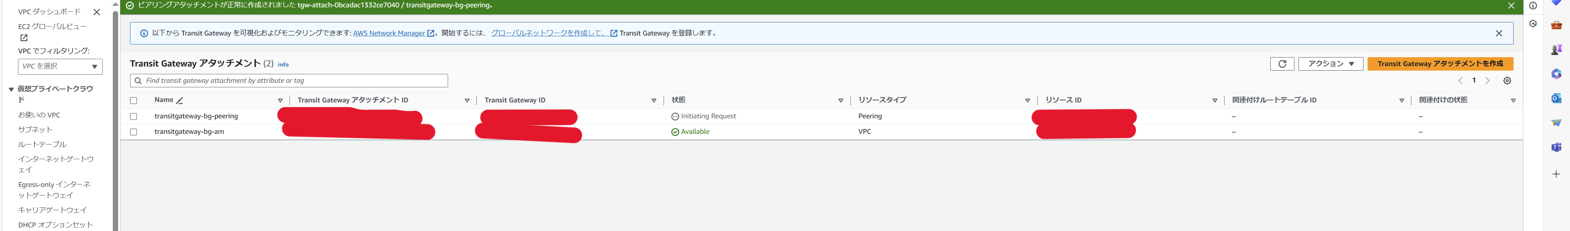Click the refresh attachments button
This screenshot has width=1570, height=231.
[1282, 64]
